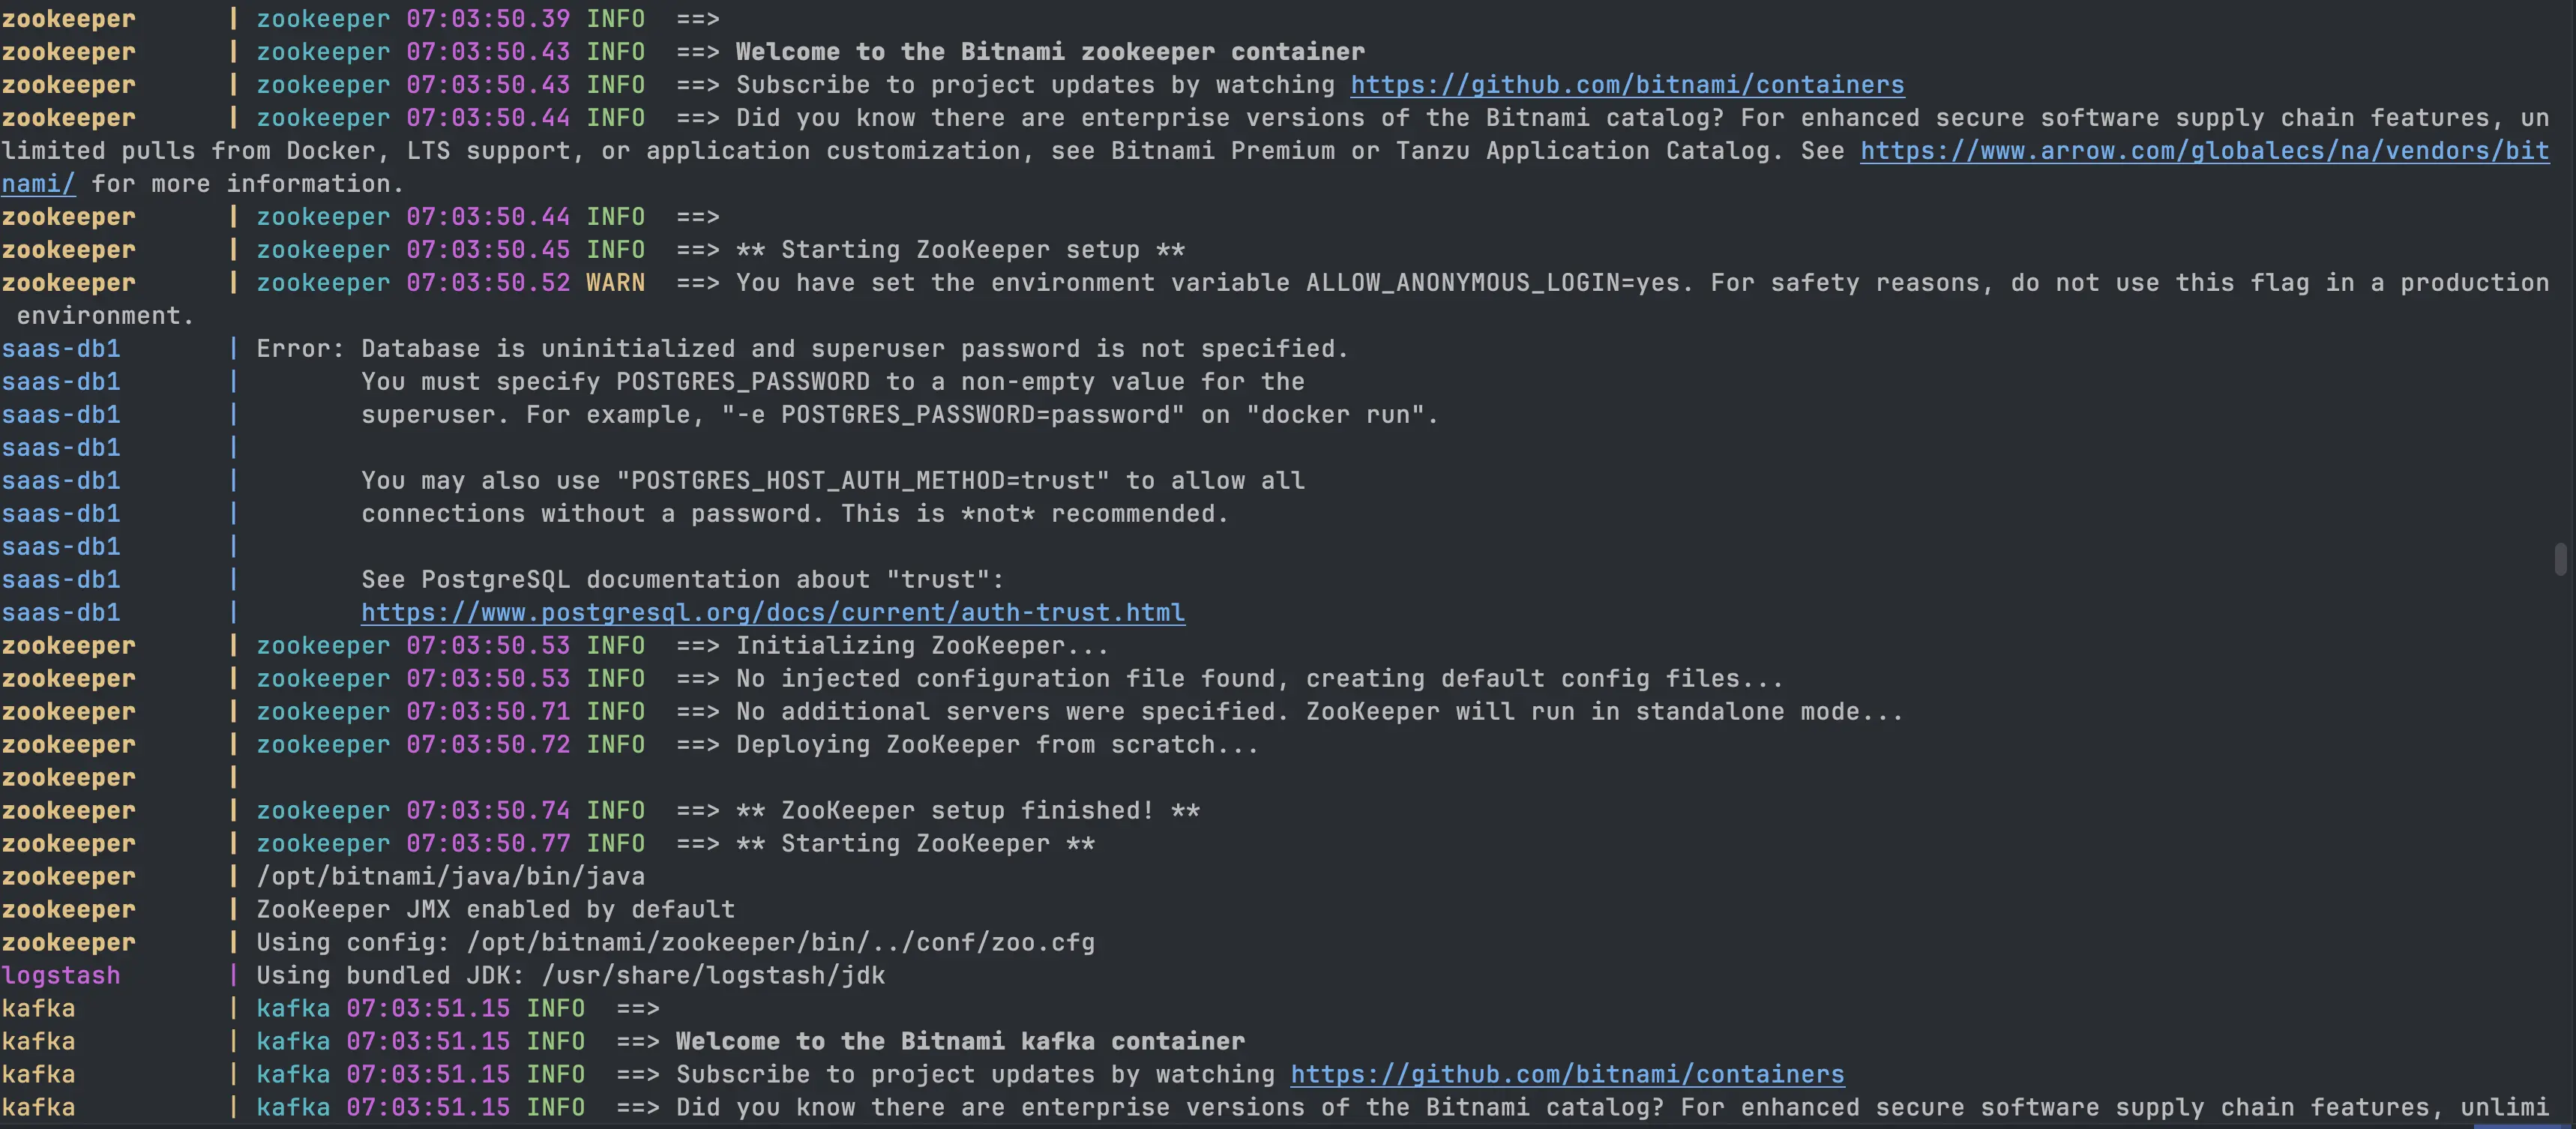Click the scrollbar thumb on the right edge
The image size is (2576, 1129).
2560,559
